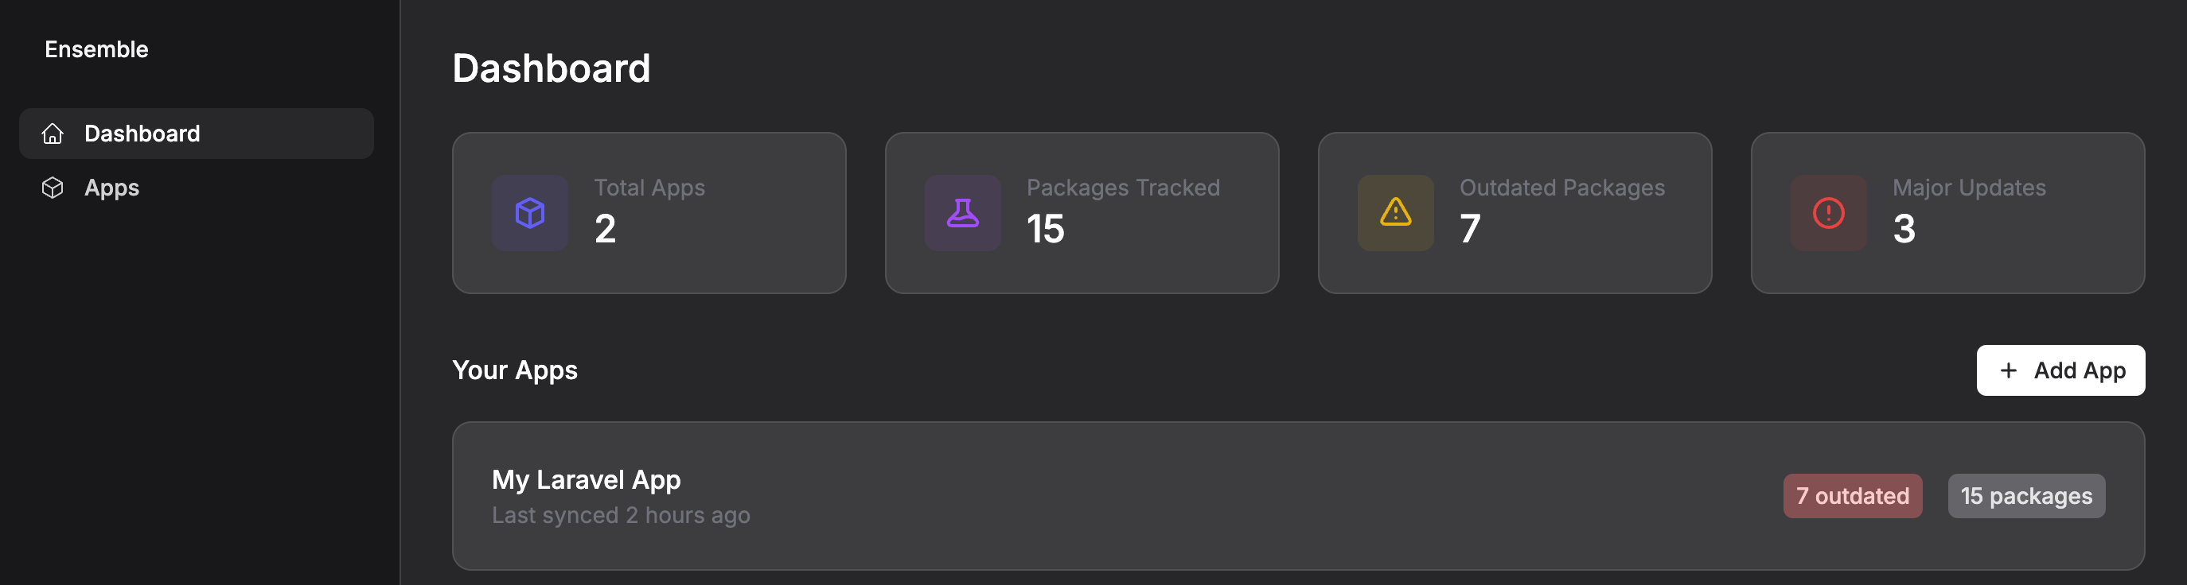Click the Last synced 2 hours ago text
Viewport: 2187px width, 585px height.
point(622,514)
